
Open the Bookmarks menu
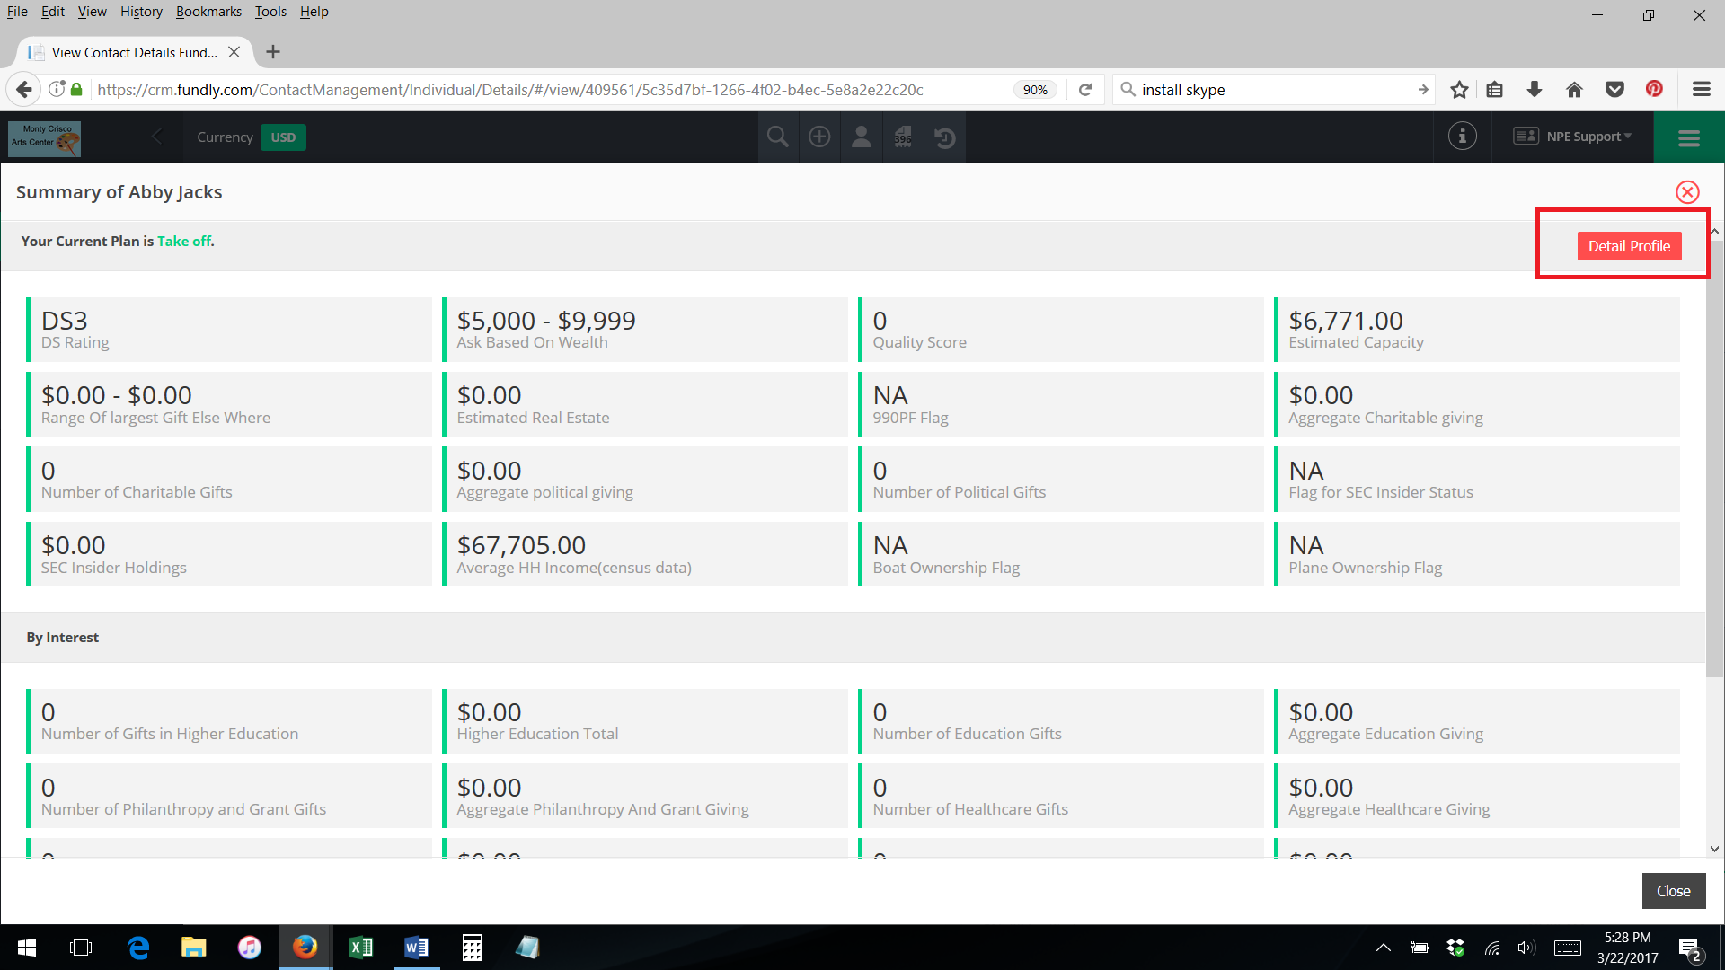(208, 11)
